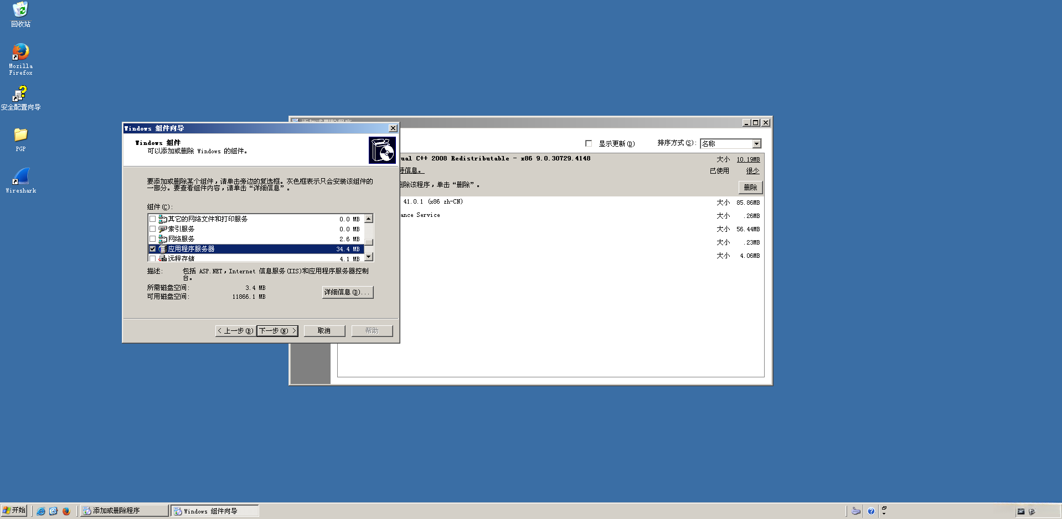Image resolution: width=1062 pixels, height=519 pixels.
Task: Click the Show Desktop quick launch icon
Action: 53,511
